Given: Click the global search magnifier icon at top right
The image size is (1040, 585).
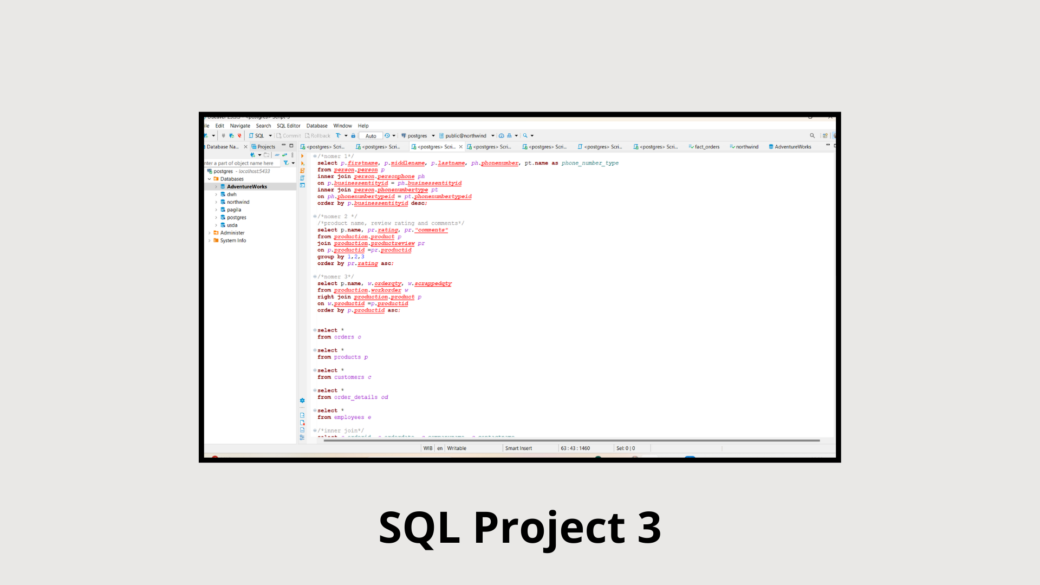Looking at the screenshot, I should 812,136.
